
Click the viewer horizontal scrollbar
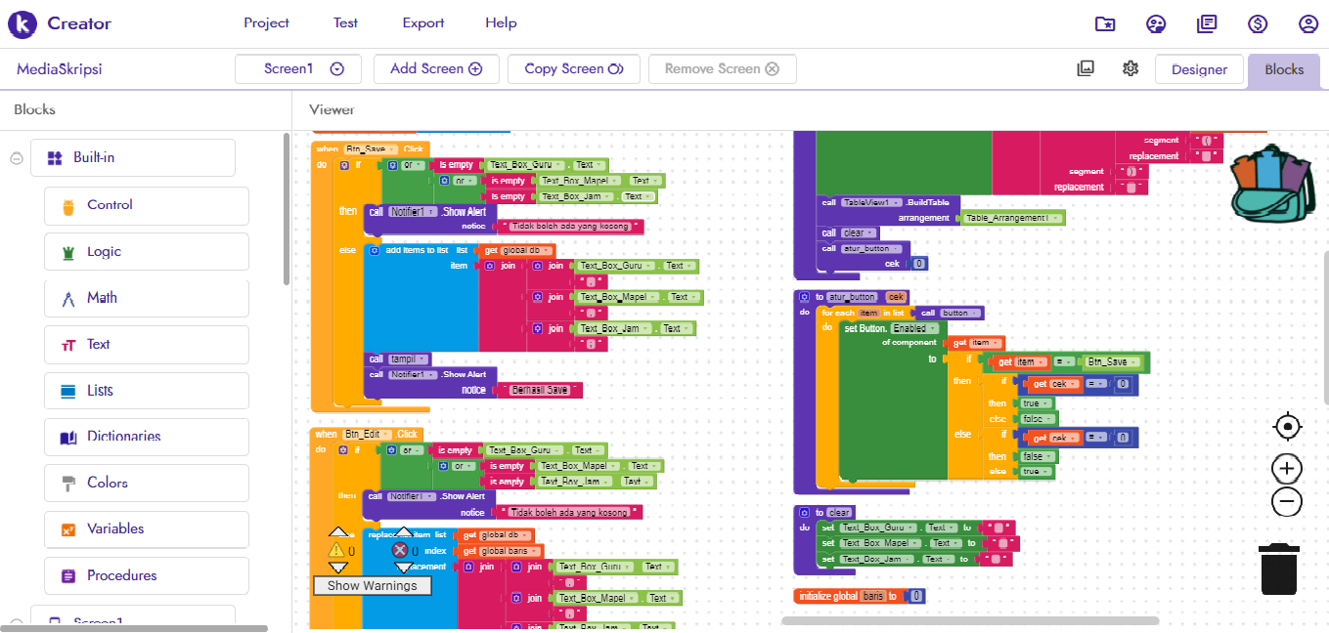(970, 620)
